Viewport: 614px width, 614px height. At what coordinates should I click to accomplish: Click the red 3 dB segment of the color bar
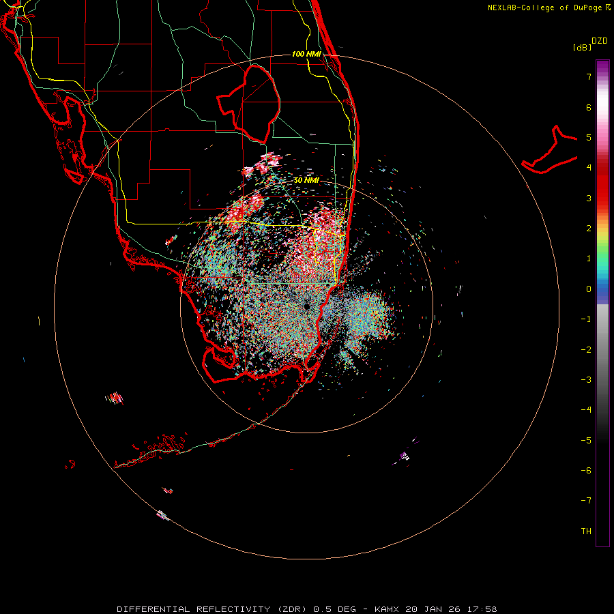point(602,198)
